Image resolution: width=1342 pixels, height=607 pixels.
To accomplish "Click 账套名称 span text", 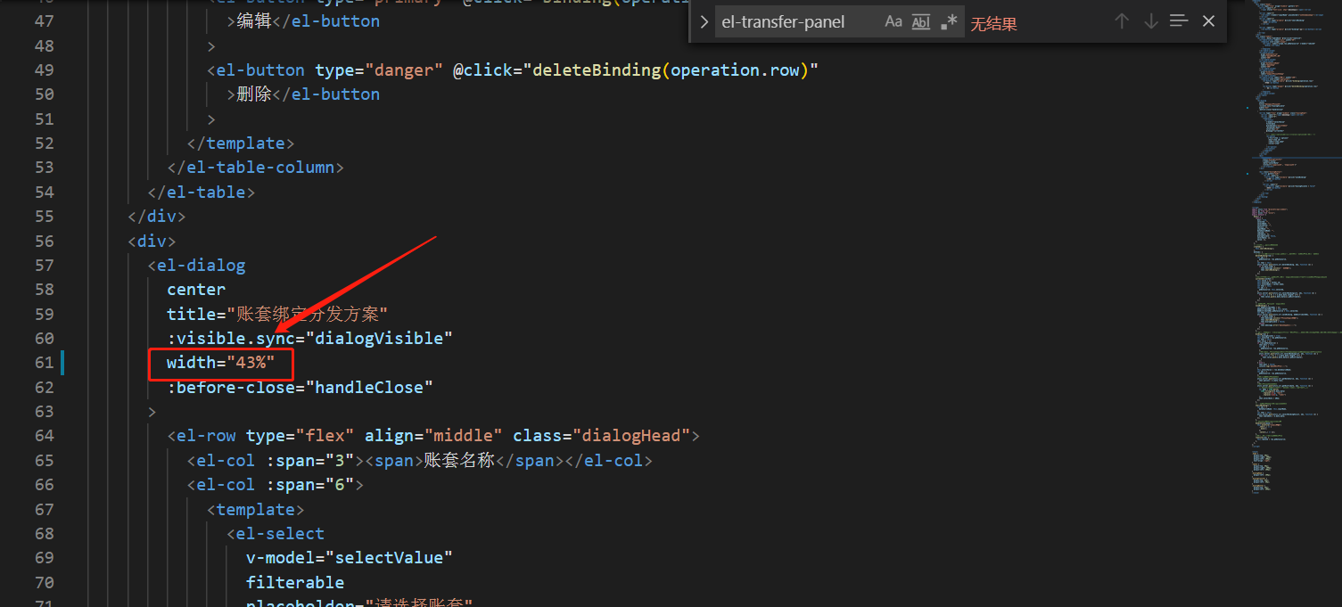I will (459, 460).
